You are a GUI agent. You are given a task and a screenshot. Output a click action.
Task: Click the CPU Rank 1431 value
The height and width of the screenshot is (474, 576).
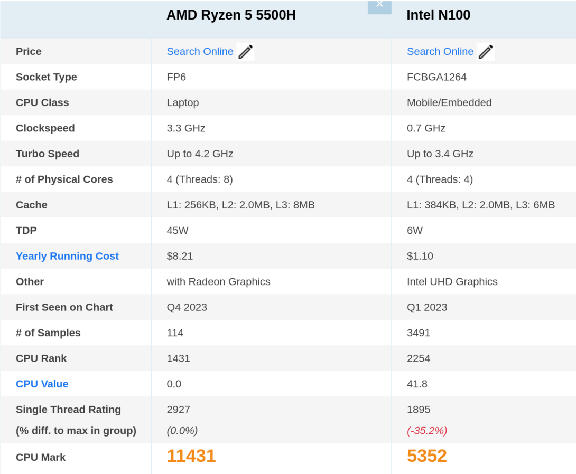pyautogui.click(x=178, y=358)
